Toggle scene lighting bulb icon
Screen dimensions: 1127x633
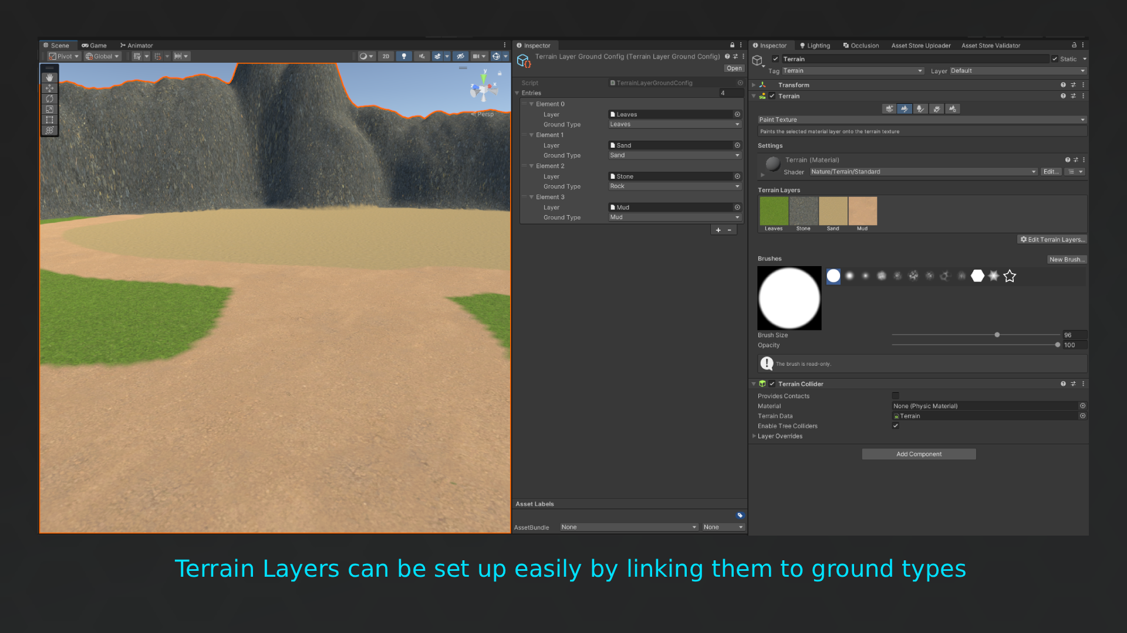click(x=404, y=56)
